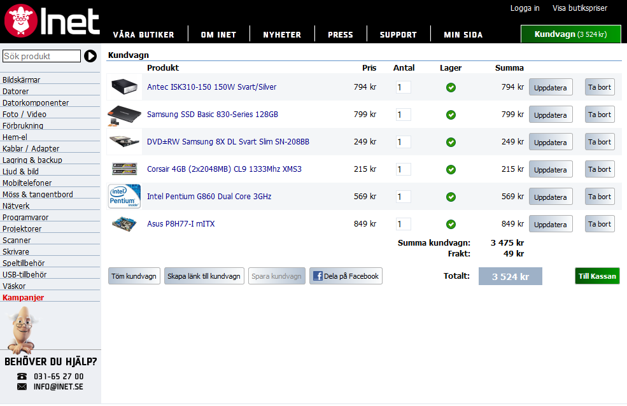
Task: Click Uppdatera for Samsung SSD row
Action: (x=550, y=115)
